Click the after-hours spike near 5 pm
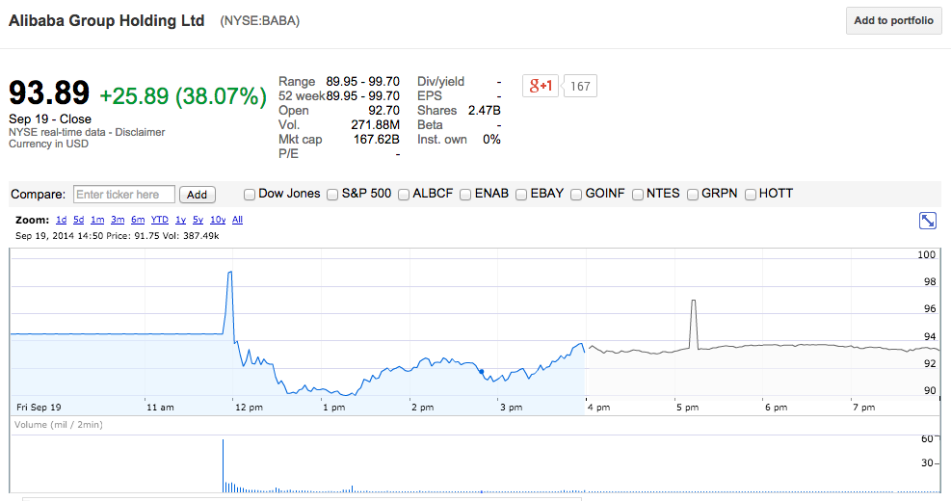Viewport: 951px width, 501px height. (694, 324)
